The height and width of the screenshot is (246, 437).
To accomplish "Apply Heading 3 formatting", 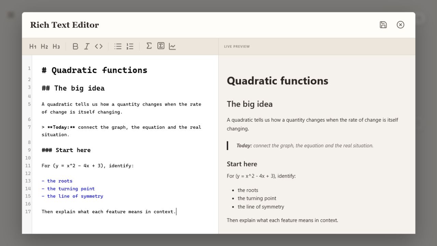I will 56,46.
